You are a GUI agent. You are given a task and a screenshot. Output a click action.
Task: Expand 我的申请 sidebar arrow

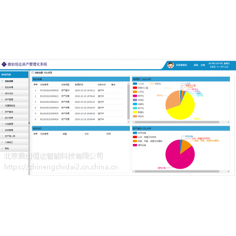[x=2, y=87]
